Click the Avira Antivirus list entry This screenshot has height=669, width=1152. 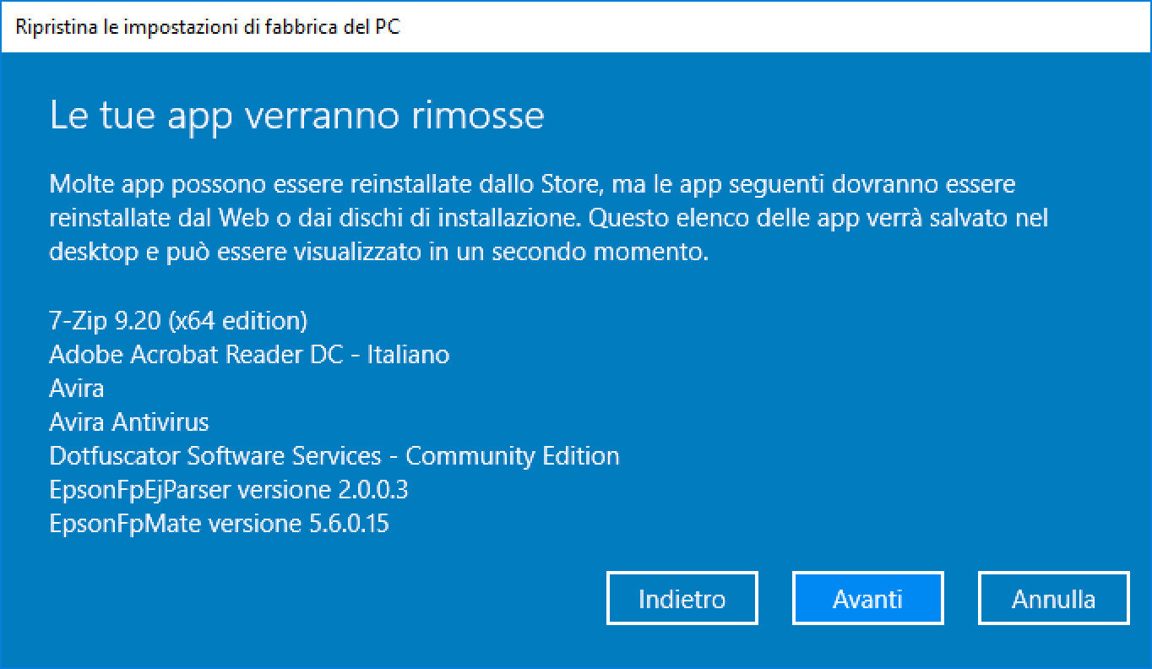pyautogui.click(x=128, y=422)
